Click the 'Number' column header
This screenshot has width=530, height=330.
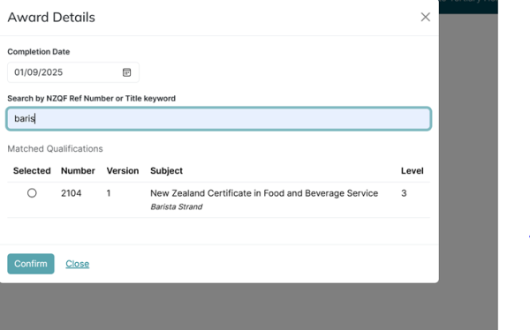[78, 171]
